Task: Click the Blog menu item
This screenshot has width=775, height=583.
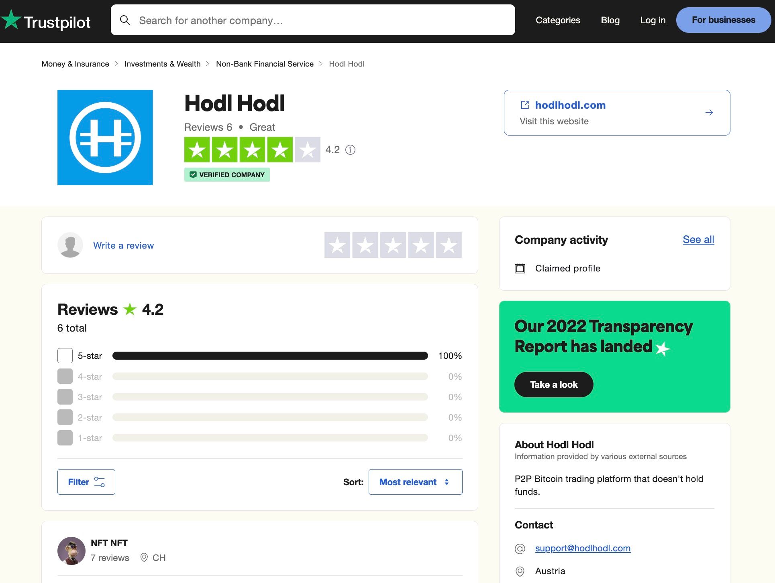Action: coord(610,20)
